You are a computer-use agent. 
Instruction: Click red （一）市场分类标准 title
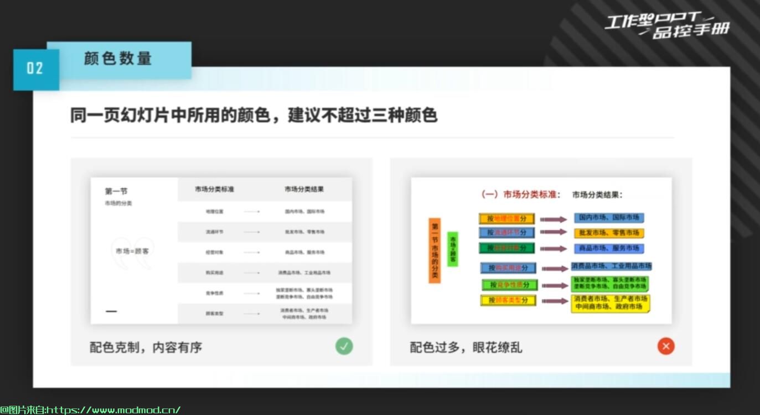(x=520, y=195)
